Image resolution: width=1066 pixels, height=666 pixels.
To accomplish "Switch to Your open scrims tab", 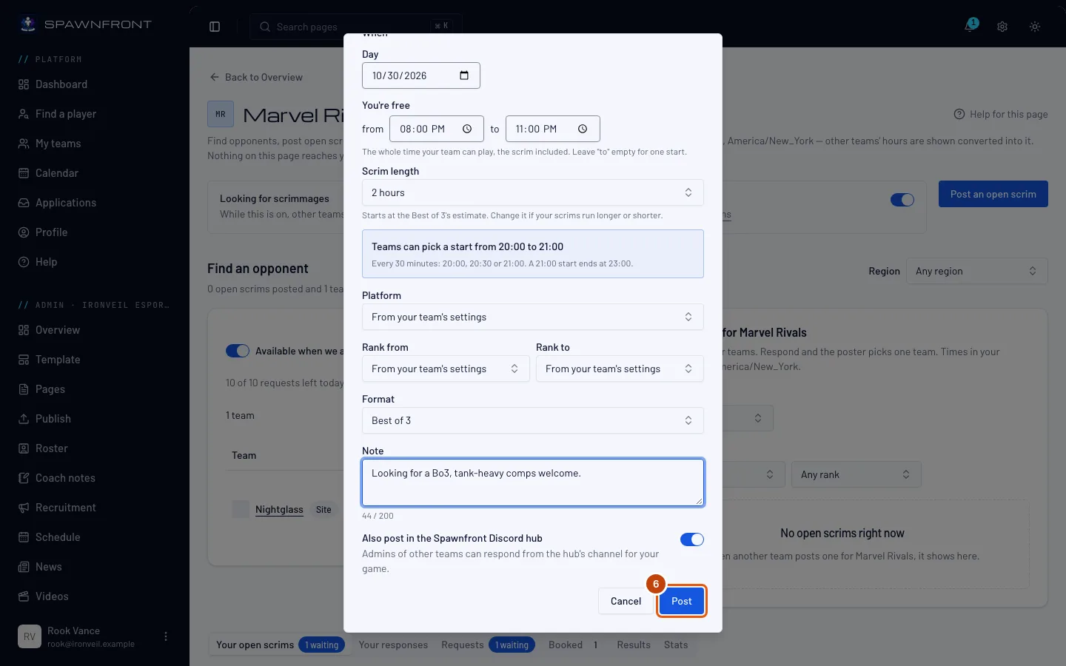I will (279, 645).
